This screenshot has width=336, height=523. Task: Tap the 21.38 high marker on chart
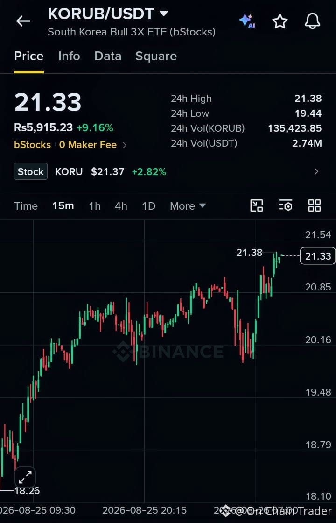[249, 253]
